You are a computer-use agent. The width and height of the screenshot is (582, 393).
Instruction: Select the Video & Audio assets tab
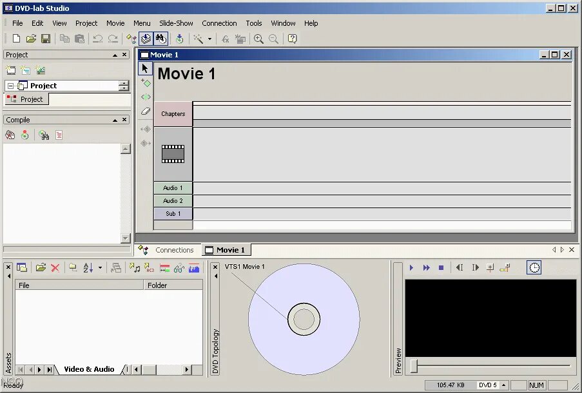pyautogui.click(x=89, y=369)
